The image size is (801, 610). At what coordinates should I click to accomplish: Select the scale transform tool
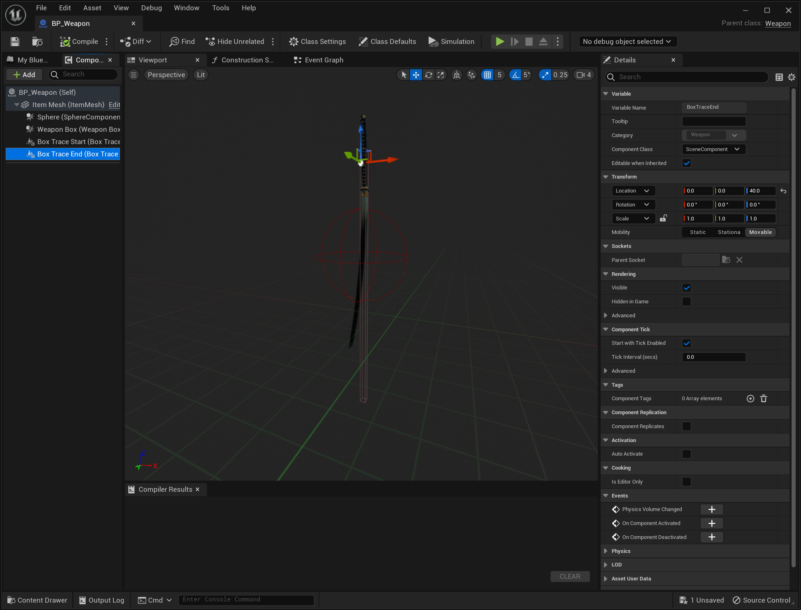pyautogui.click(x=441, y=75)
